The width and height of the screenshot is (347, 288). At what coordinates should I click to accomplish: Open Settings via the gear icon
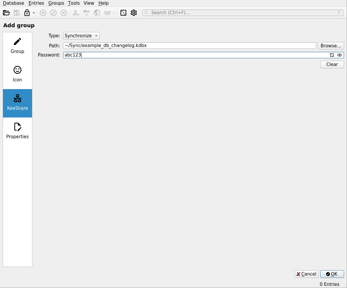tap(134, 13)
